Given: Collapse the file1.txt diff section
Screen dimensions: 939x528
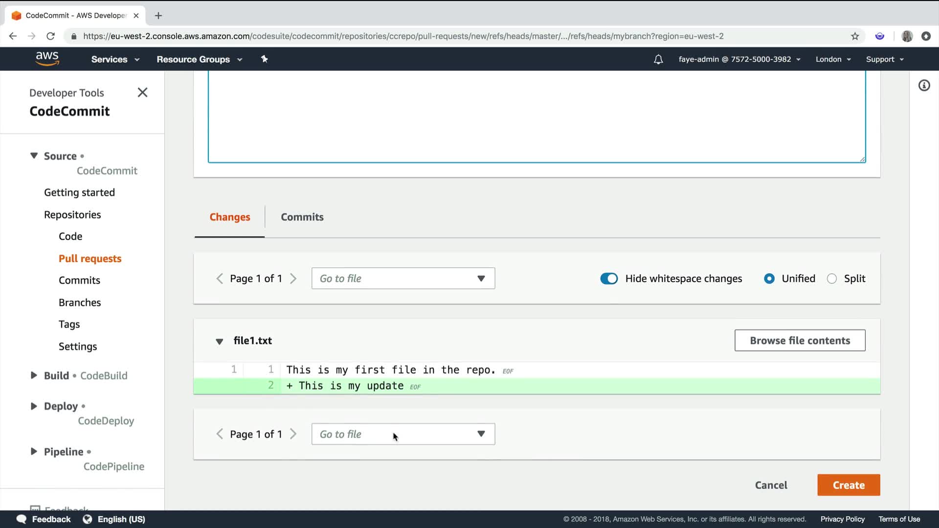Looking at the screenshot, I should tap(220, 341).
